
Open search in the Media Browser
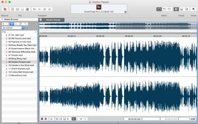[25, 24]
